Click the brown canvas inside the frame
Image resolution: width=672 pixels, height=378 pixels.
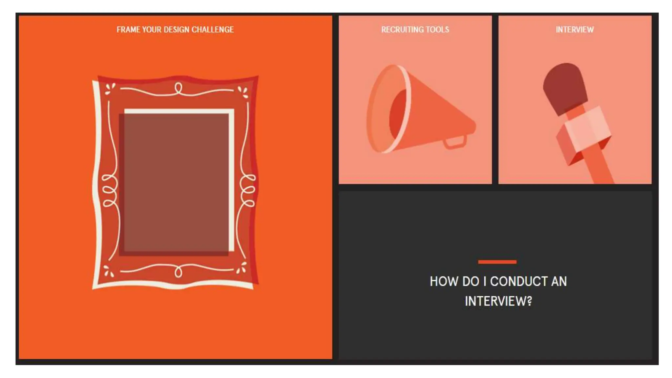(176, 182)
